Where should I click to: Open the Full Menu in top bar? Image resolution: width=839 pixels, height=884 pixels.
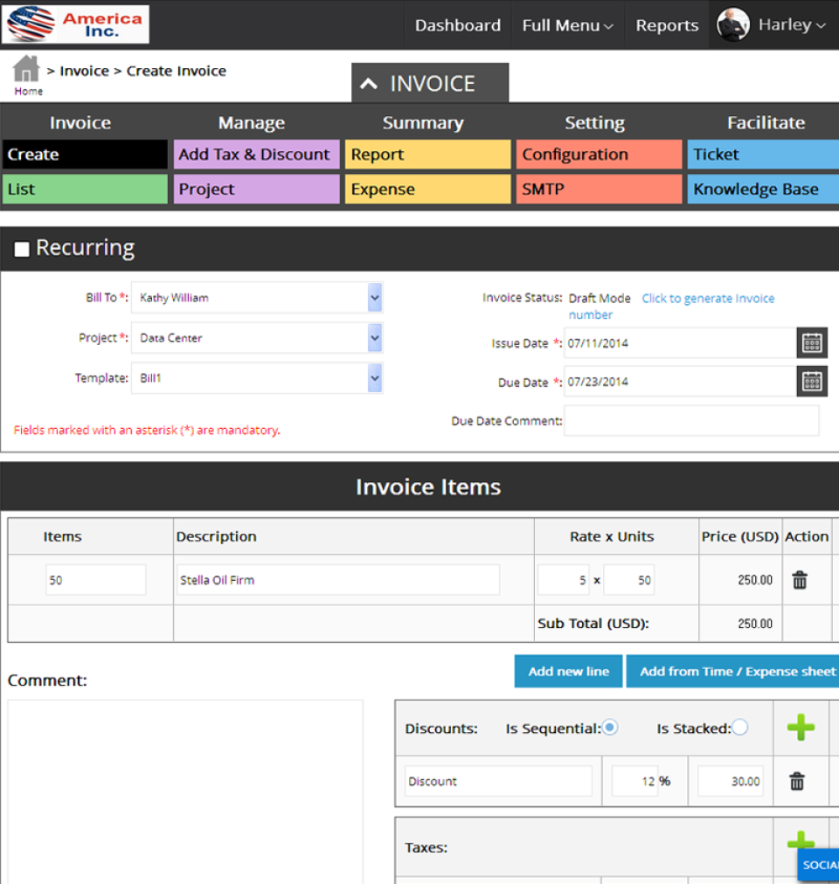tap(567, 25)
